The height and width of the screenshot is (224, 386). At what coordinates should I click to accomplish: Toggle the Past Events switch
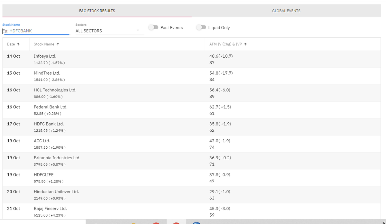pyautogui.click(x=153, y=27)
